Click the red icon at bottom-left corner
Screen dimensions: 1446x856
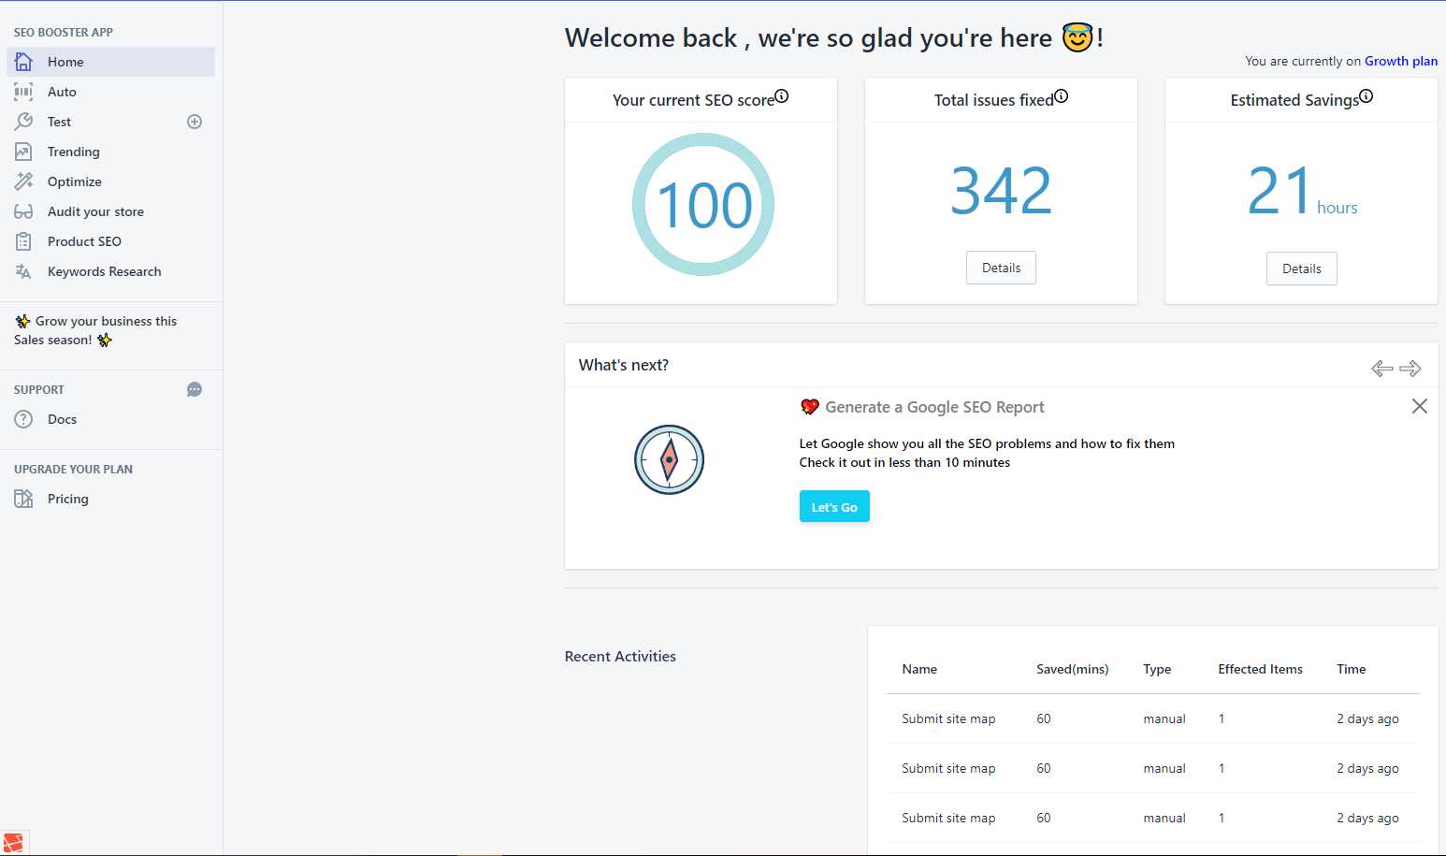point(13,843)
